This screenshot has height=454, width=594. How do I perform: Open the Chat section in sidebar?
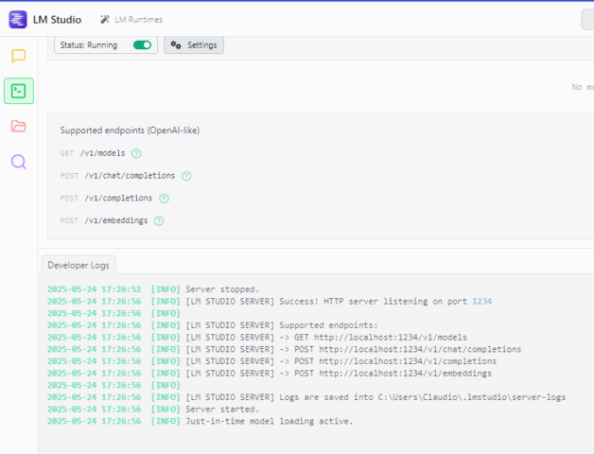(x=19, y=56)
